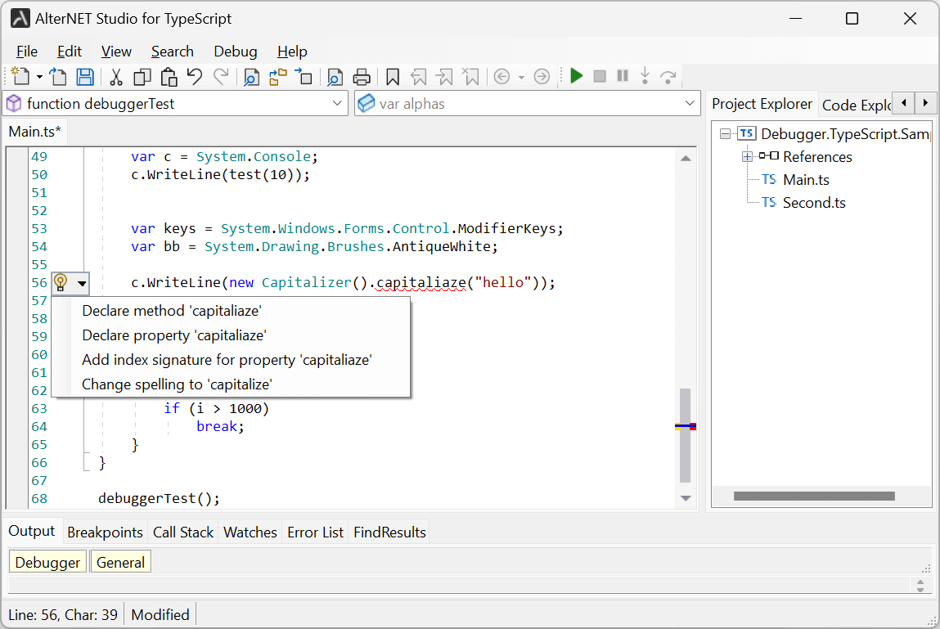Viewport: 940px width, 629px height.
Task: Click the Clear bookmarks icon
Action: [x=471, y=77]
